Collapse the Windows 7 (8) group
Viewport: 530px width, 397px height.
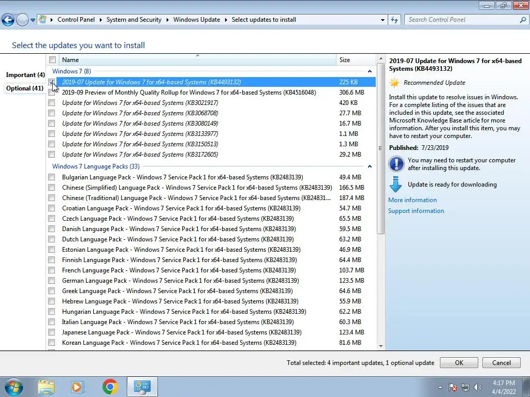370,71
